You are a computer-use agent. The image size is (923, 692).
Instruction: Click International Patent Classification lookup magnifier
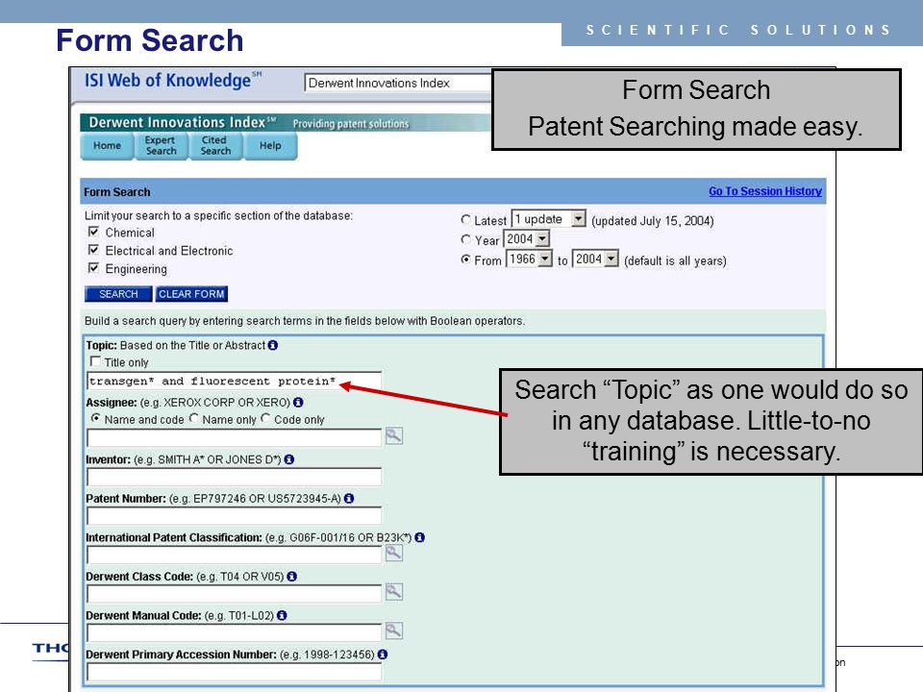coord(394,553)
